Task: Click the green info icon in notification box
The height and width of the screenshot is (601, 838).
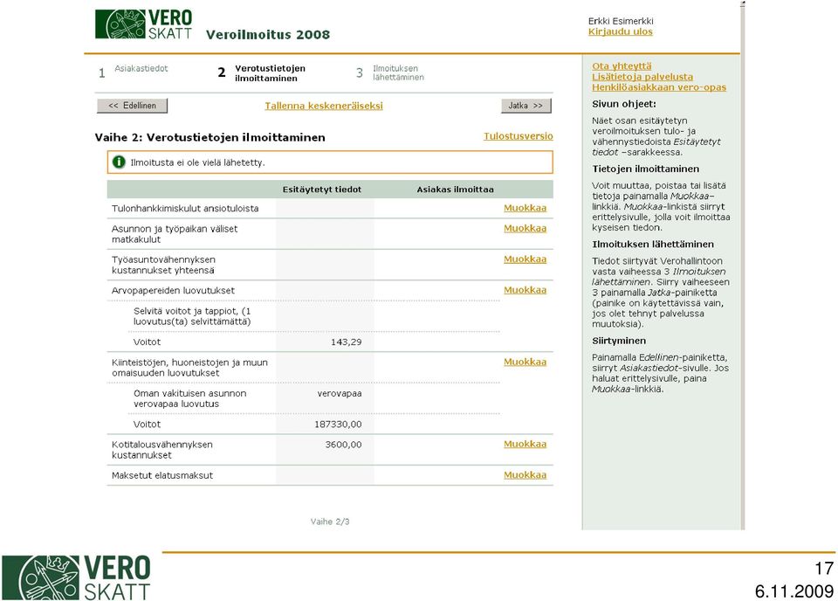Action: [x=119, y=162]
